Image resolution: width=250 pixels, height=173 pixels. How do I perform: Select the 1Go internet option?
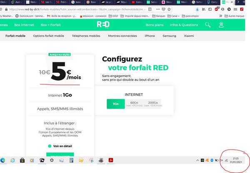116,104
